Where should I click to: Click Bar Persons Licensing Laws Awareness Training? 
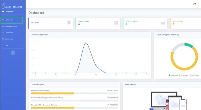47,98
